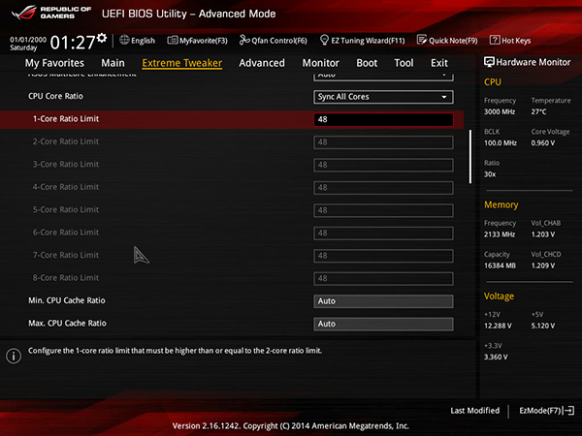Select Min. CPU Cache Ratio label
582x436 pixels.
(x=67, y=300)
